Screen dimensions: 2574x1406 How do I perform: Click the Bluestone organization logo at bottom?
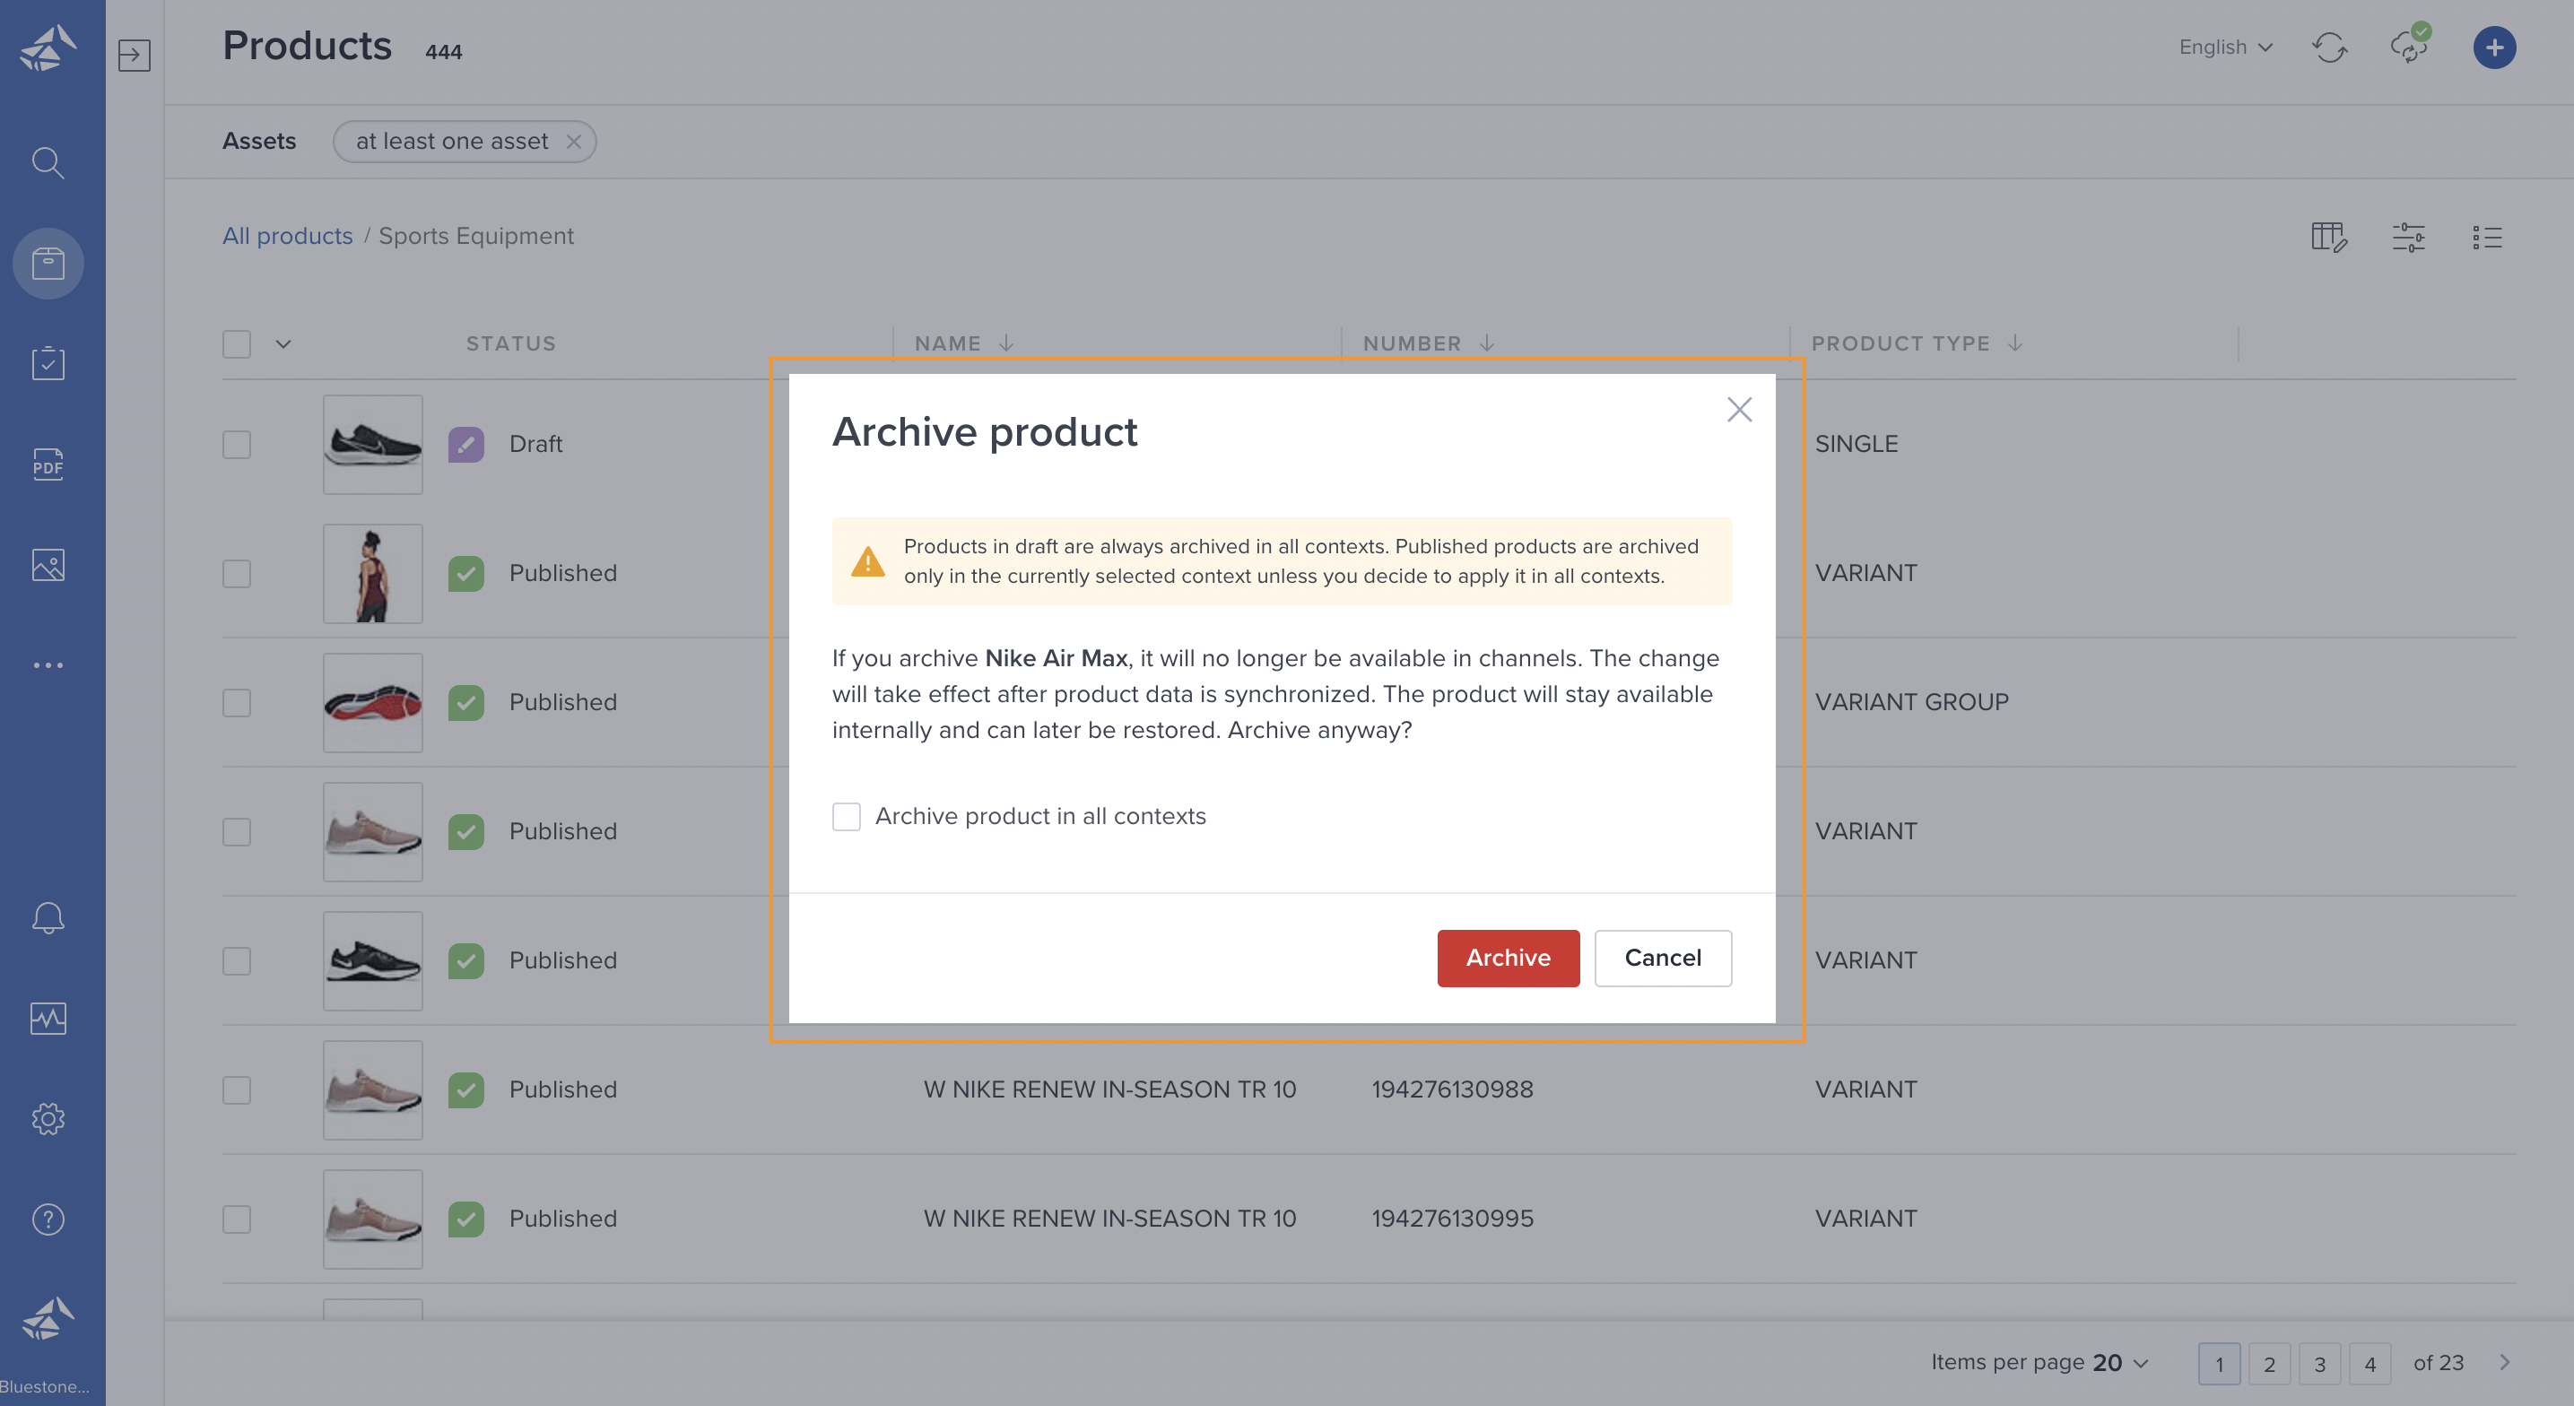pyautogui.click(x=48, y=1320)
